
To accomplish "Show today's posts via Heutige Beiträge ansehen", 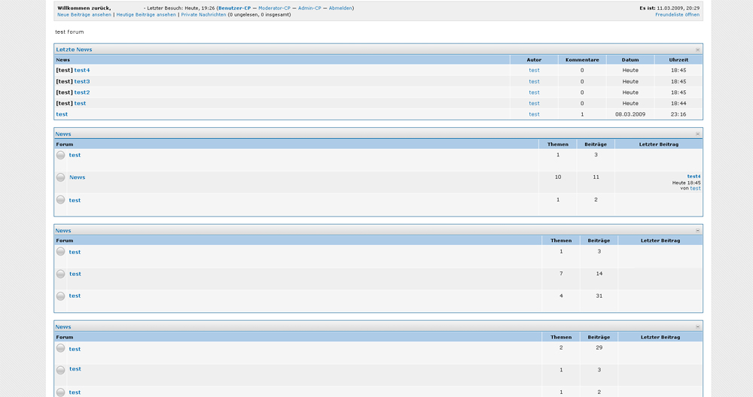I will pyautogui.click(x=146, y=15).
